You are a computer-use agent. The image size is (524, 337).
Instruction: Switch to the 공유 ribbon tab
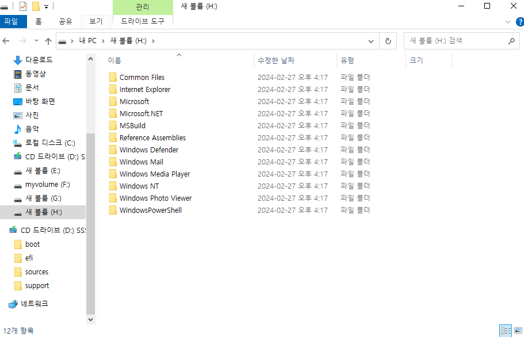point(66,21)
